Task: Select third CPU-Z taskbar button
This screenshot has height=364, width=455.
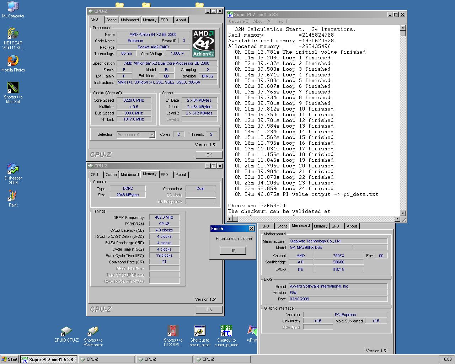Action: click(222, 359)
